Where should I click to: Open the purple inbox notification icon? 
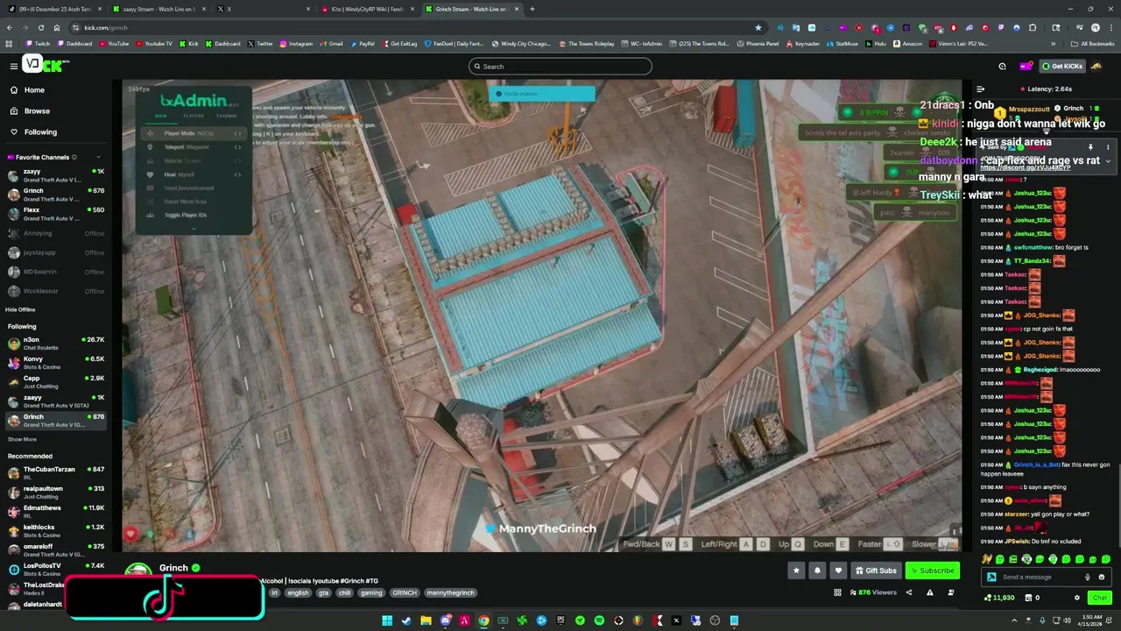[x=1025, y=66]
